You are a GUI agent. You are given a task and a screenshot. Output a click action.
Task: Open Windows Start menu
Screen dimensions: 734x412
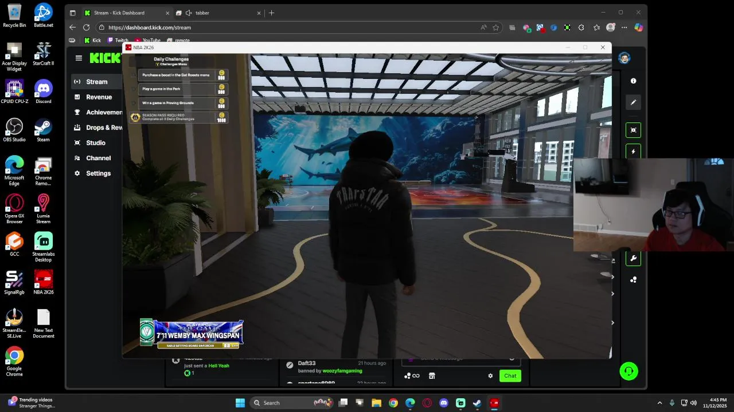pos(240,403)
